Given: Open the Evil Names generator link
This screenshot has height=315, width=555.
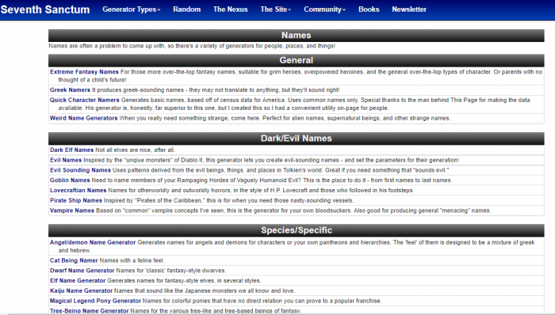Looking at the screenshot, I should point(66,161).
